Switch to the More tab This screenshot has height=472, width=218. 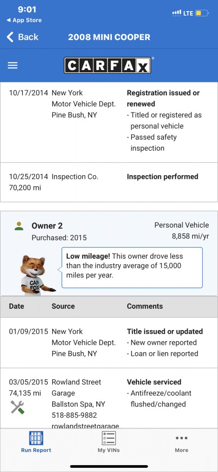pyautogui.click(x=182, y=442)
